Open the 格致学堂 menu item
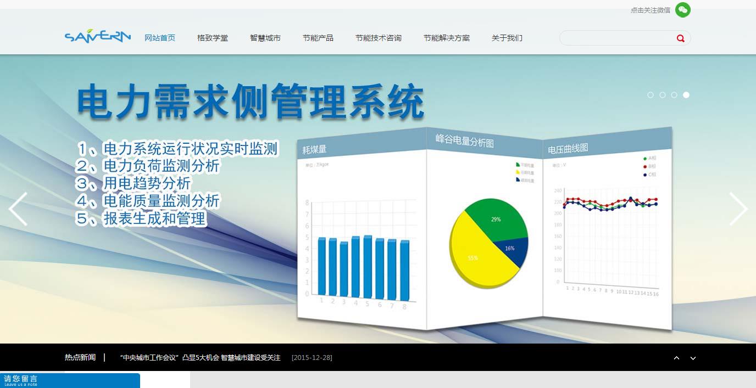Screen dimensions: 756x388 pos(213,38)
